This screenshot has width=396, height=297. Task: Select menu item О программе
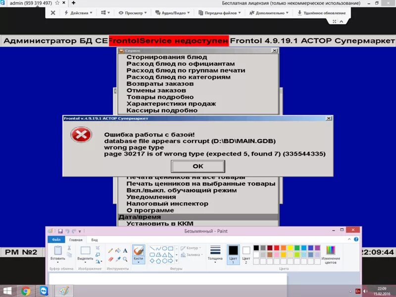pos(150,210)
